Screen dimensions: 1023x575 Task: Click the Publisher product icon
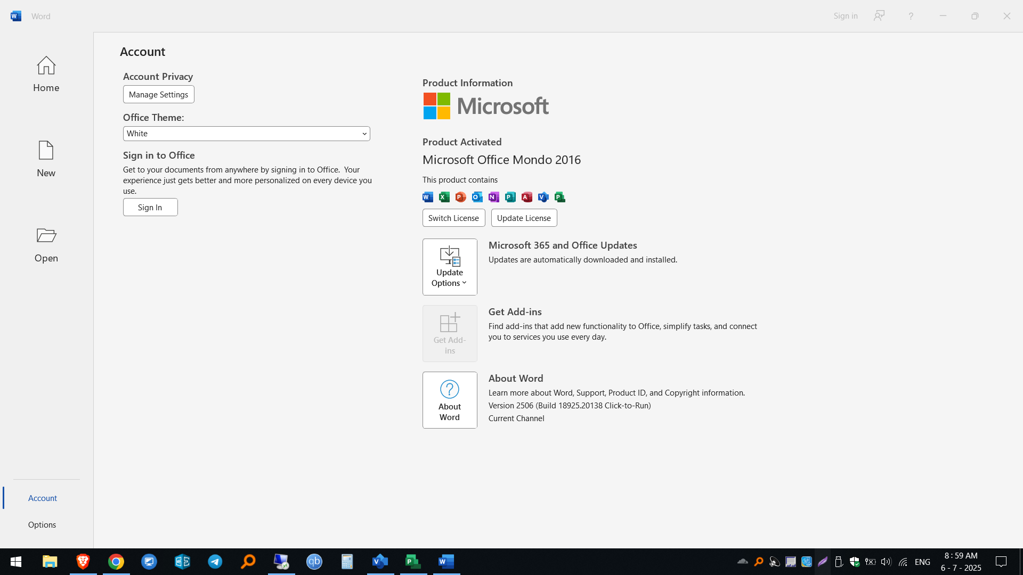click(510, 197)
